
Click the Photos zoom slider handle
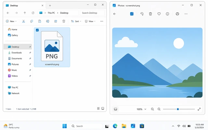[178, 109]
